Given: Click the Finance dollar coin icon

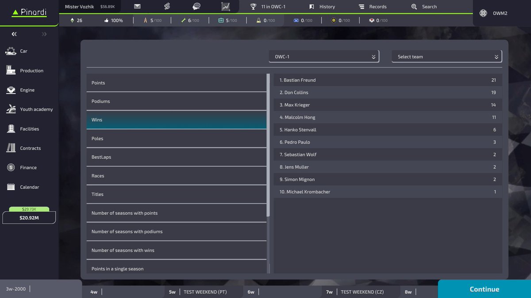Looking at the screenshot, I should (x=11, y=168).
